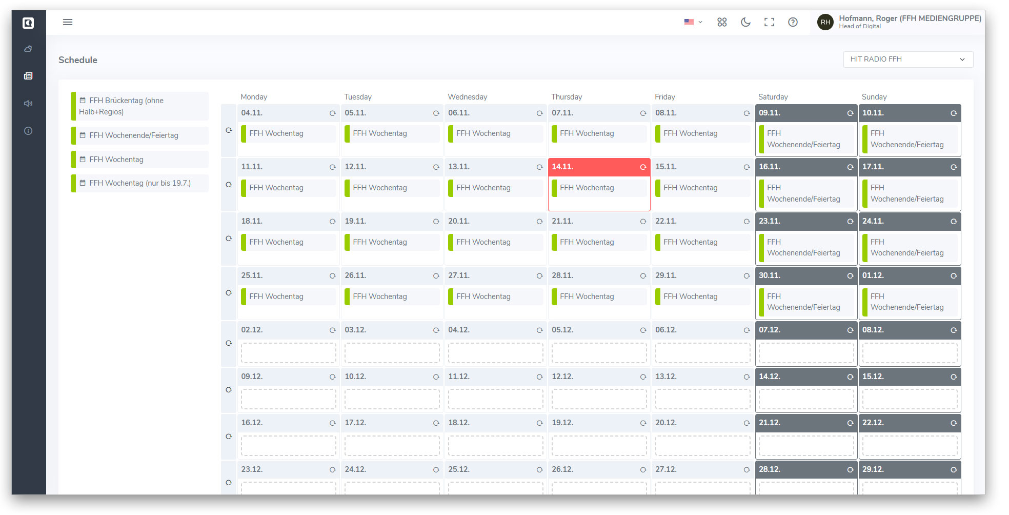
Task: Click the empty slot for Saturday 07.12.
Action: pos(806,353)
